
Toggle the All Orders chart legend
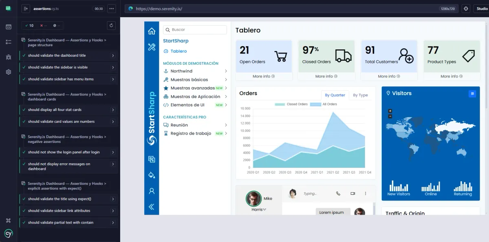[324, 104]
